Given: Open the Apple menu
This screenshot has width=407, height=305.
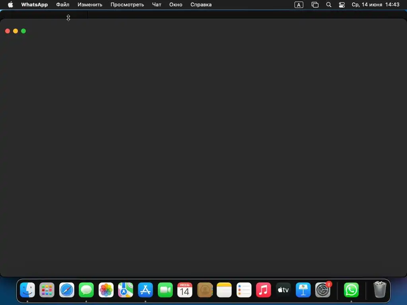Looking at the screenshot, I should [10, 5].
